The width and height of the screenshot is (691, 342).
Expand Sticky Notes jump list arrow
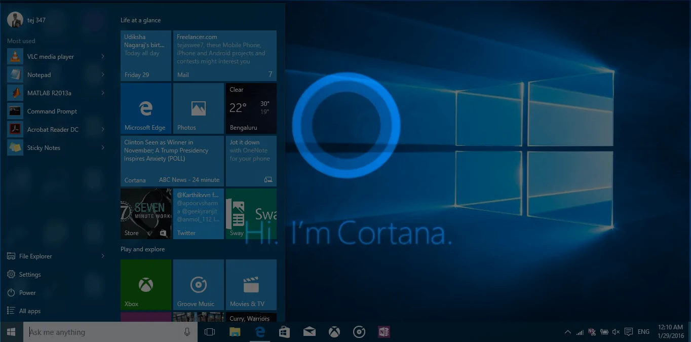(x=103, y=148)
